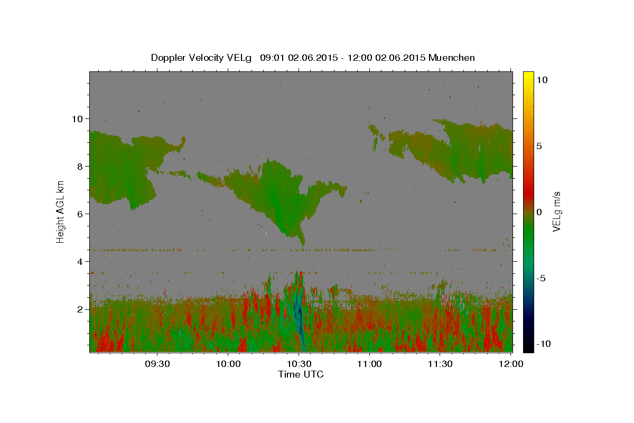
Task: Click the plot title "Doppler Velocity VELg"
Action: pos(202,58)
